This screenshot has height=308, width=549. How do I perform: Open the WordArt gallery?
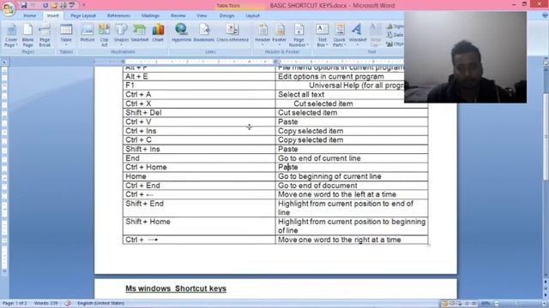click(x=358, y=35)
